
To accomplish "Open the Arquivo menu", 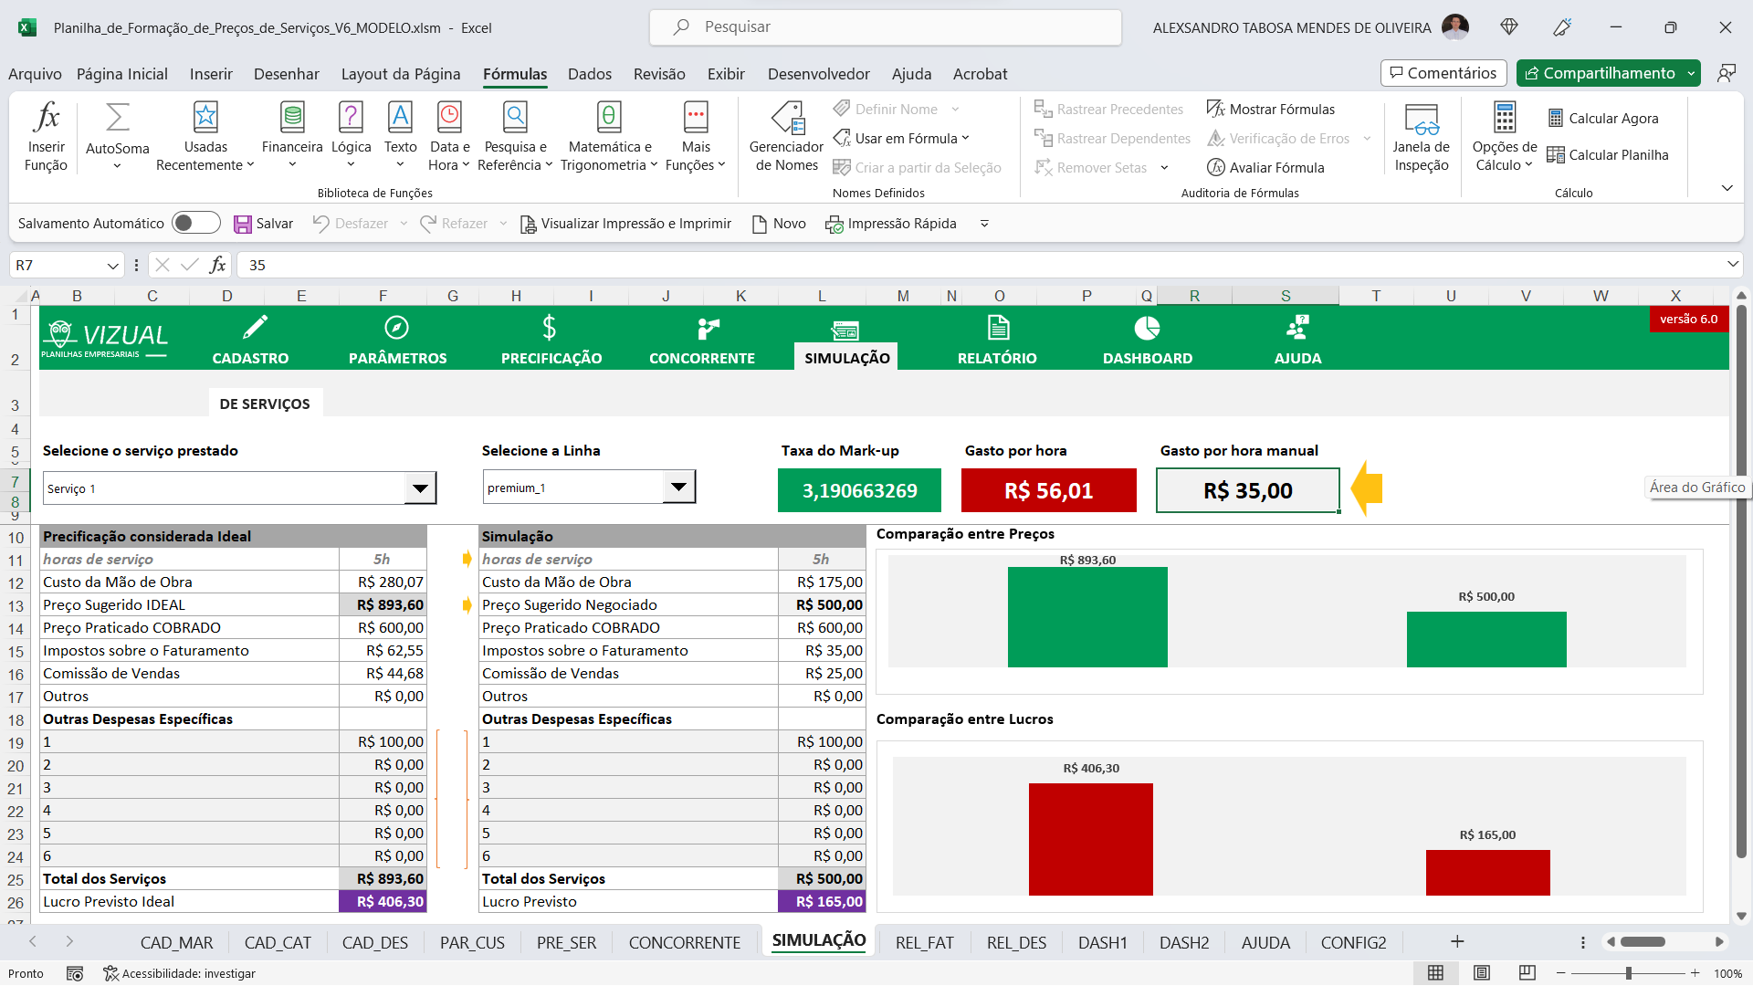I will [35, 74].
